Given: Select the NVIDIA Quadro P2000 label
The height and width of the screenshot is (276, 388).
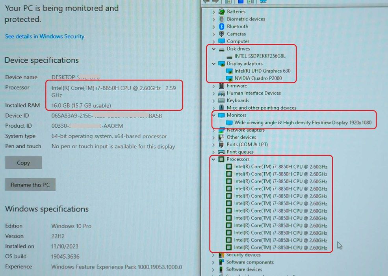Looking at the screenshot, I should pos(258,78).
